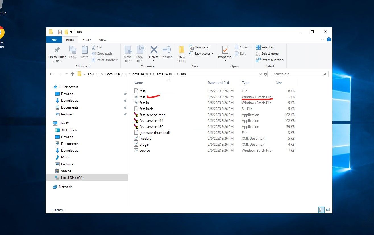Image resolution: width=374 pixels, height=235 pixels.
Task: Click Select all in ribbon
Action: click(265, 47)
